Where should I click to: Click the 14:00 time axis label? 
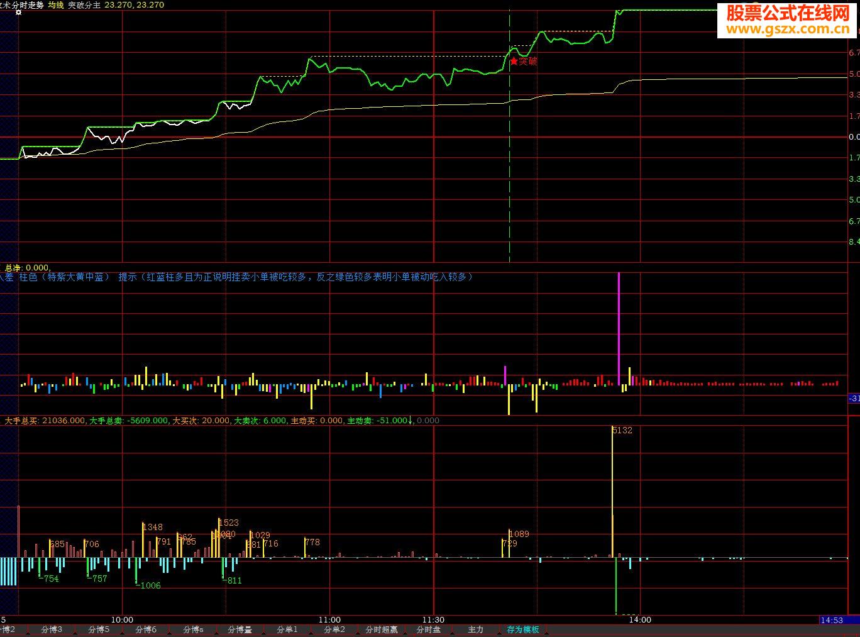click(x=640, y=620)
